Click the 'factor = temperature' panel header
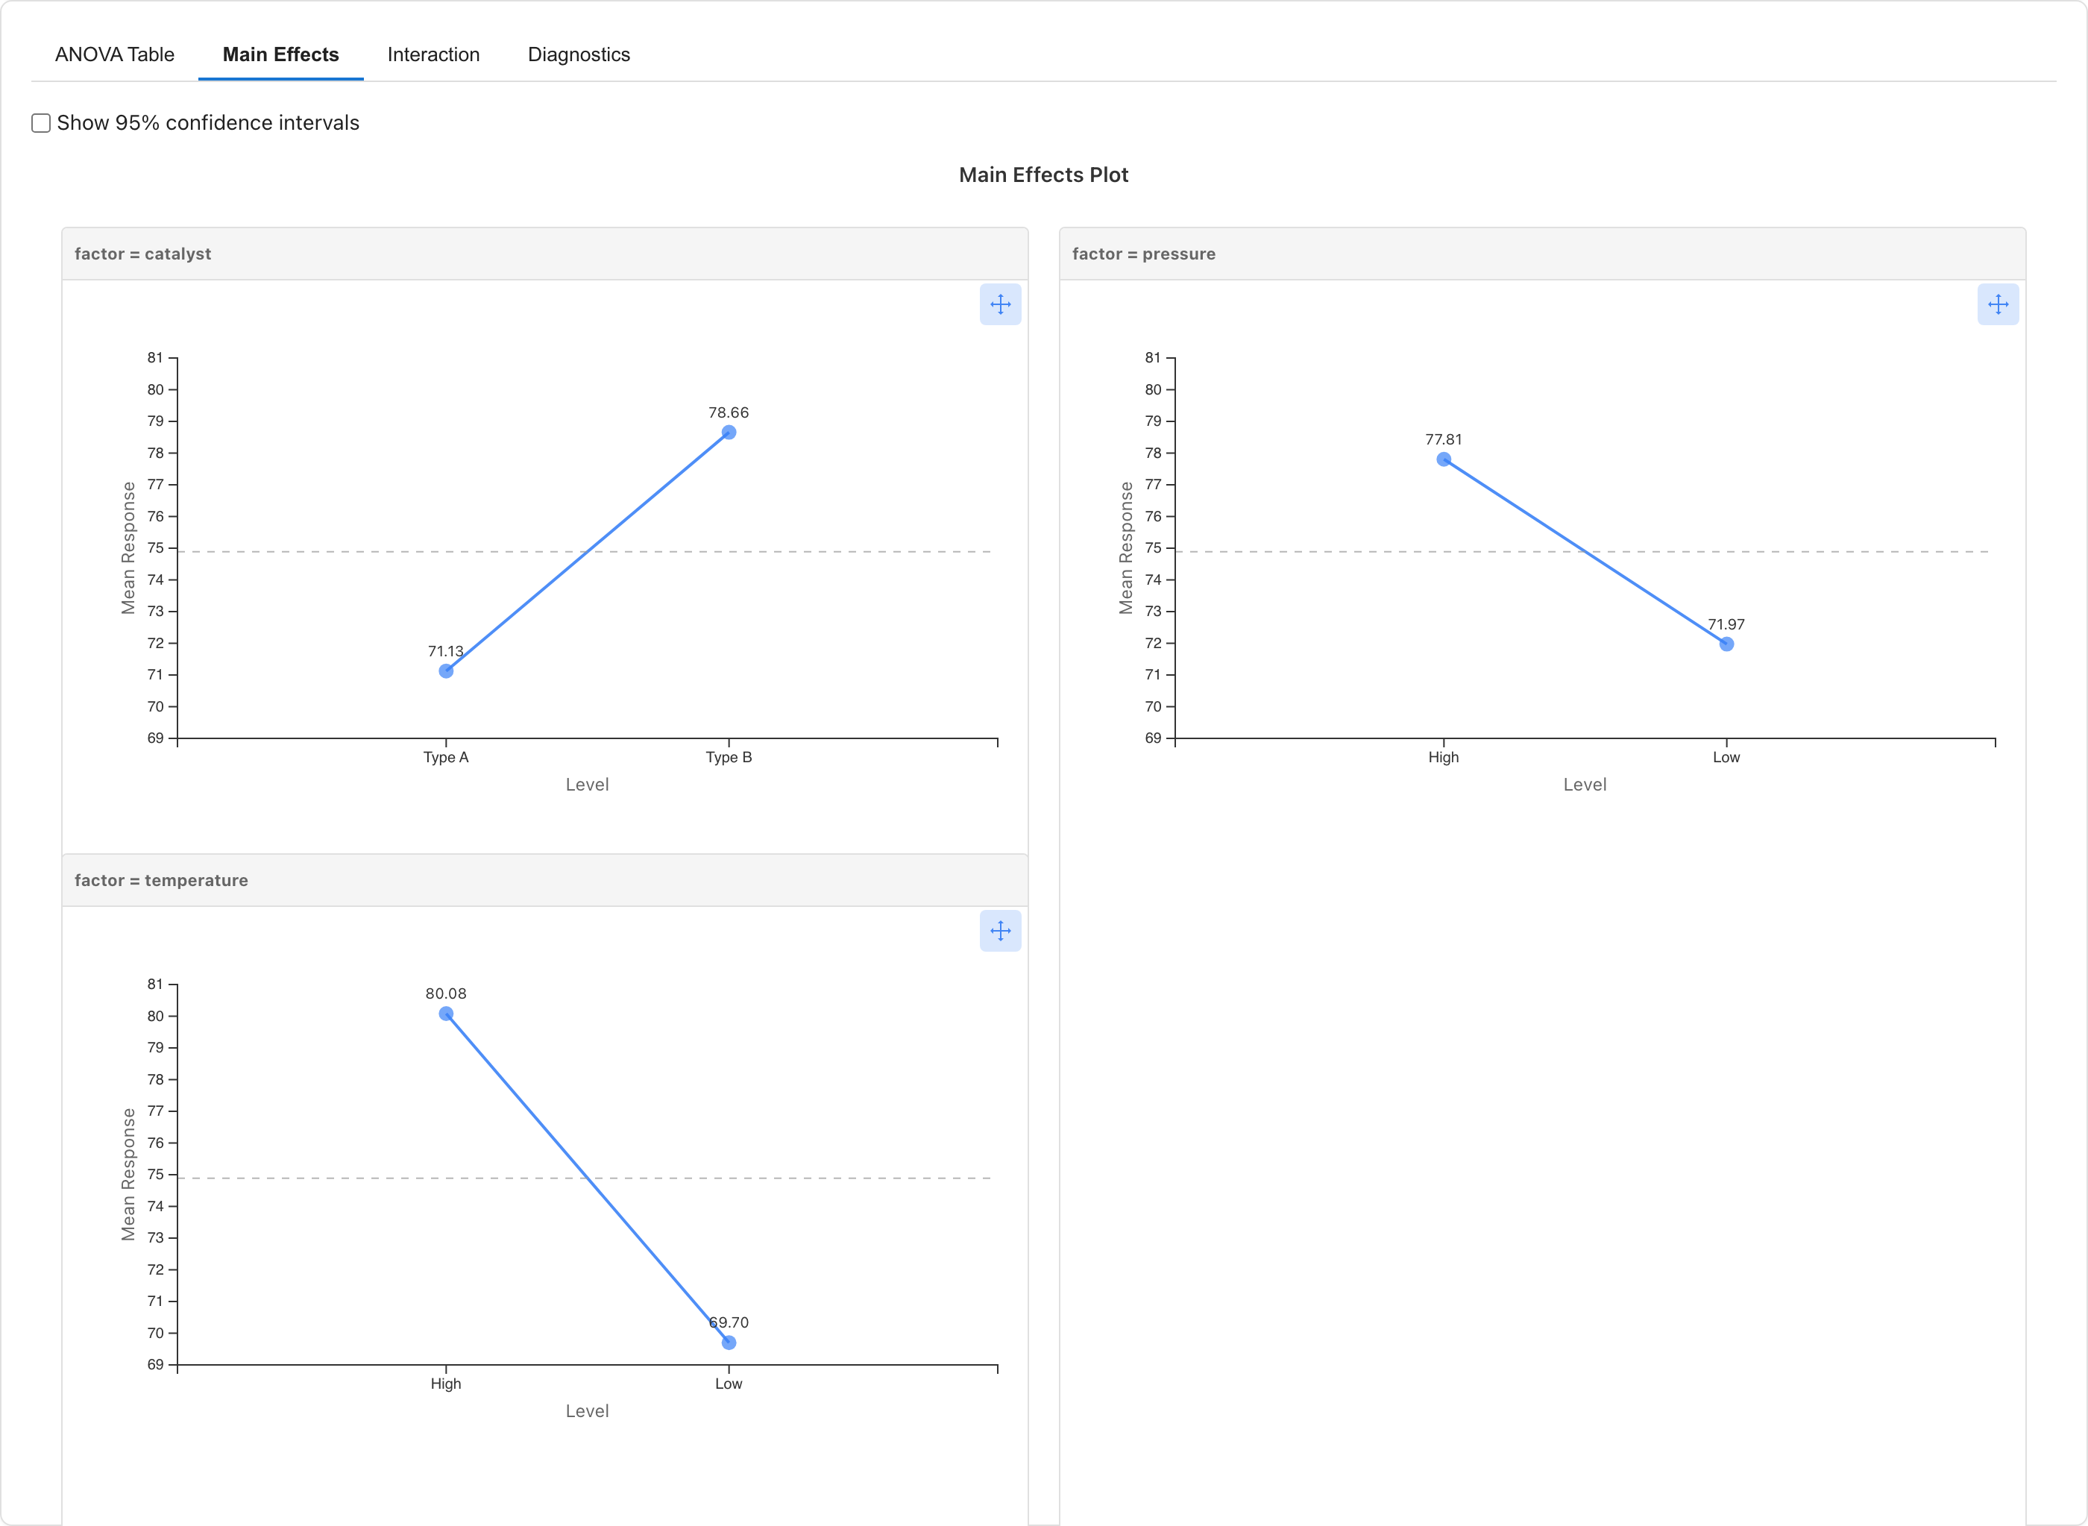Screen dimensions: 2088x1526 [x=545, y=880]
